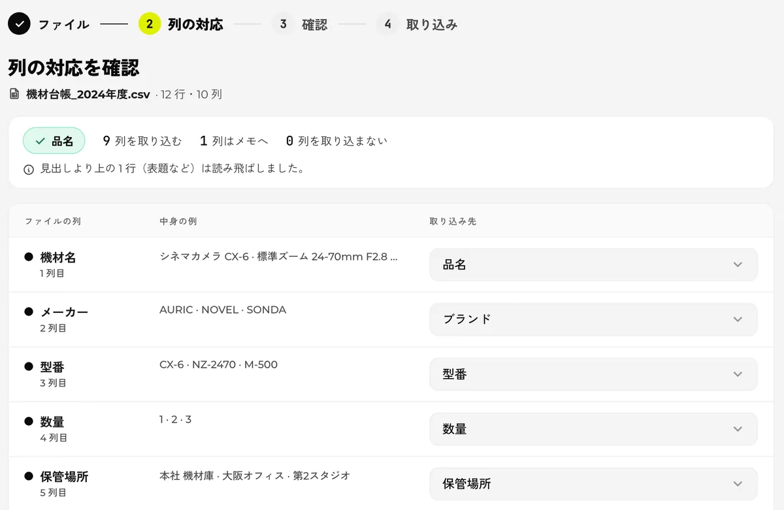
Task: Click the status dot beside 保管場所 column name
Action: pyautogui.click(x=29, y=477)
